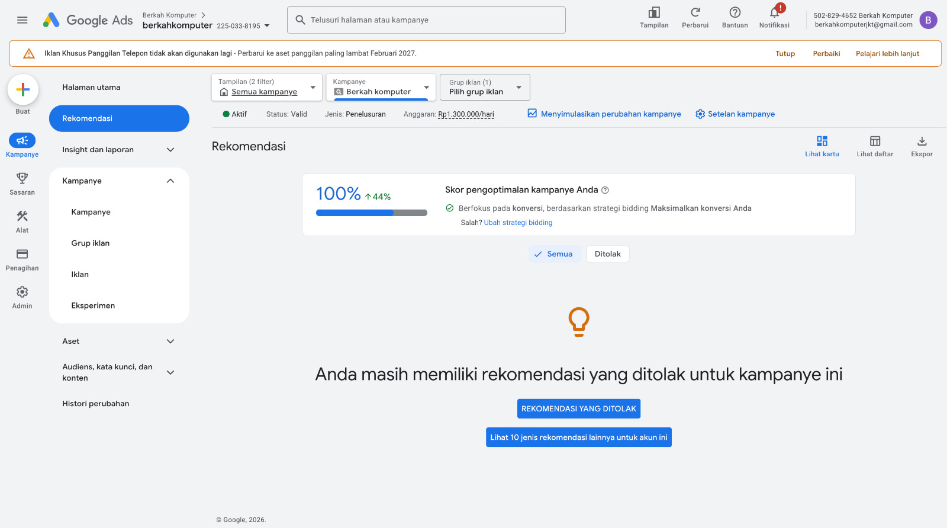Click the Berkah Komputer breadcrumb chevron

click(x=203, y=15)
